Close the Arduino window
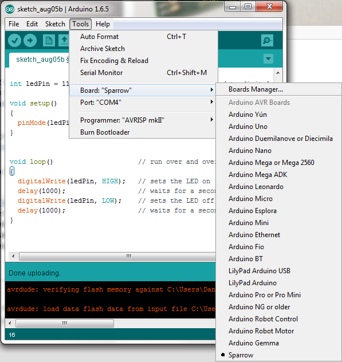The width and height of the screenshot is (342, 362). [269, 7]
